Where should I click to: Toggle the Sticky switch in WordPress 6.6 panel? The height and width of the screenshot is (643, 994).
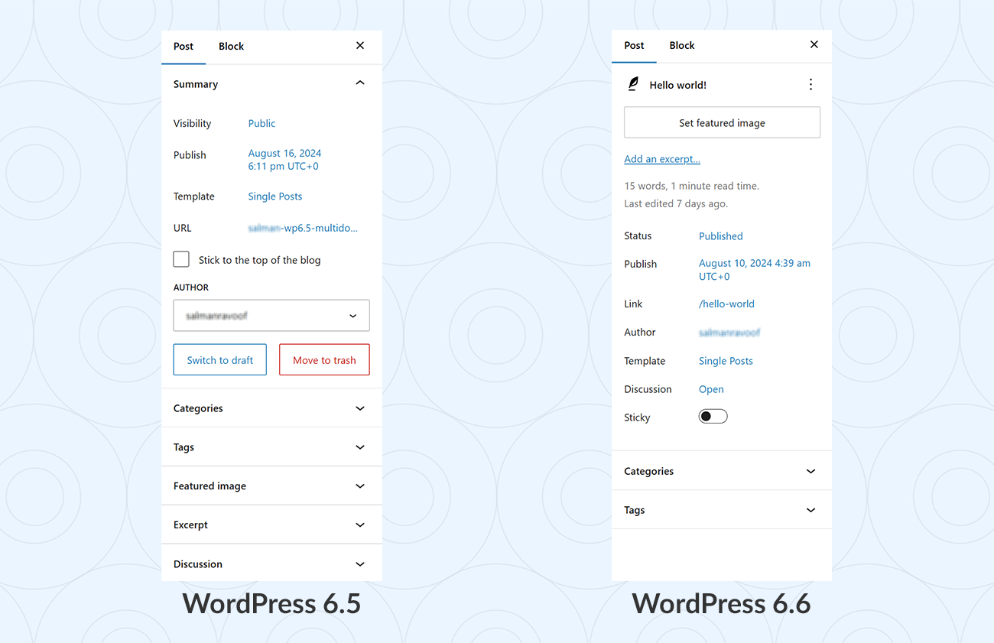[x=713, y=417]
